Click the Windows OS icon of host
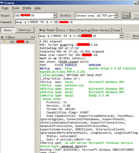This screenshot has height=153, width=139. click(5, 42)
